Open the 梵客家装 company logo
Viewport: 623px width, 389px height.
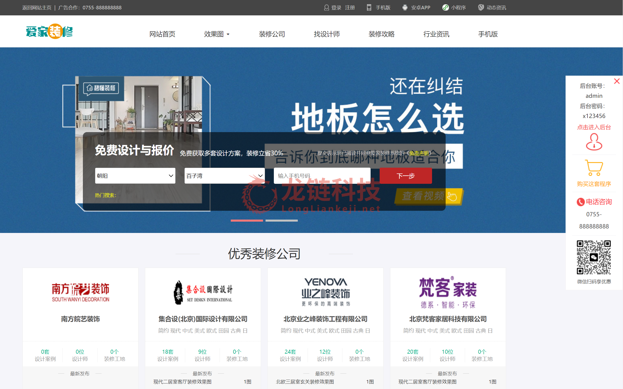click(x=448, y=292)
